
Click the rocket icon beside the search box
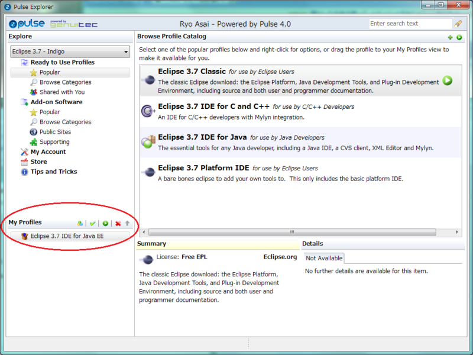point(458,24)
